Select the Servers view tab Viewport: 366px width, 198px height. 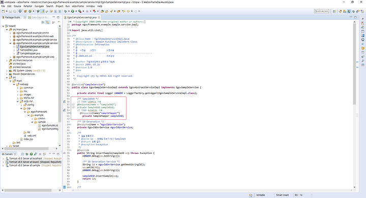pyautogui.click(x=9, y=154)
